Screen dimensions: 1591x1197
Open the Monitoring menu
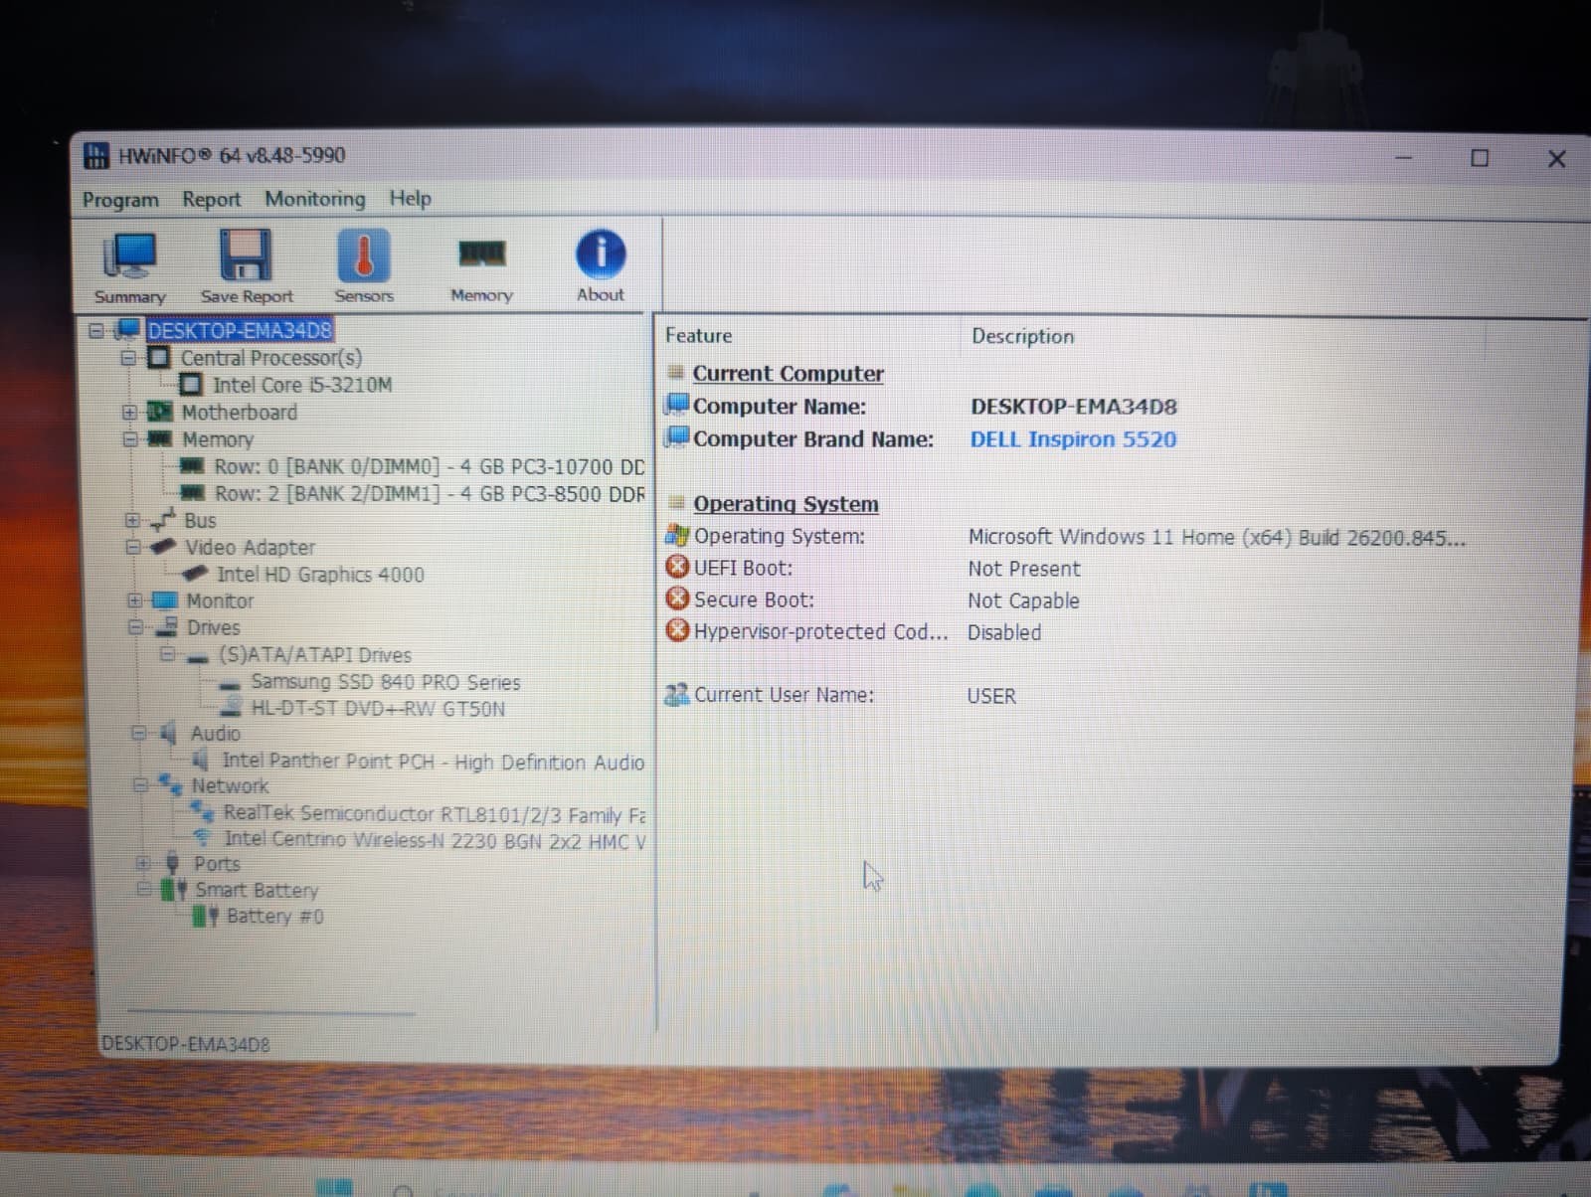click(315, 199)
